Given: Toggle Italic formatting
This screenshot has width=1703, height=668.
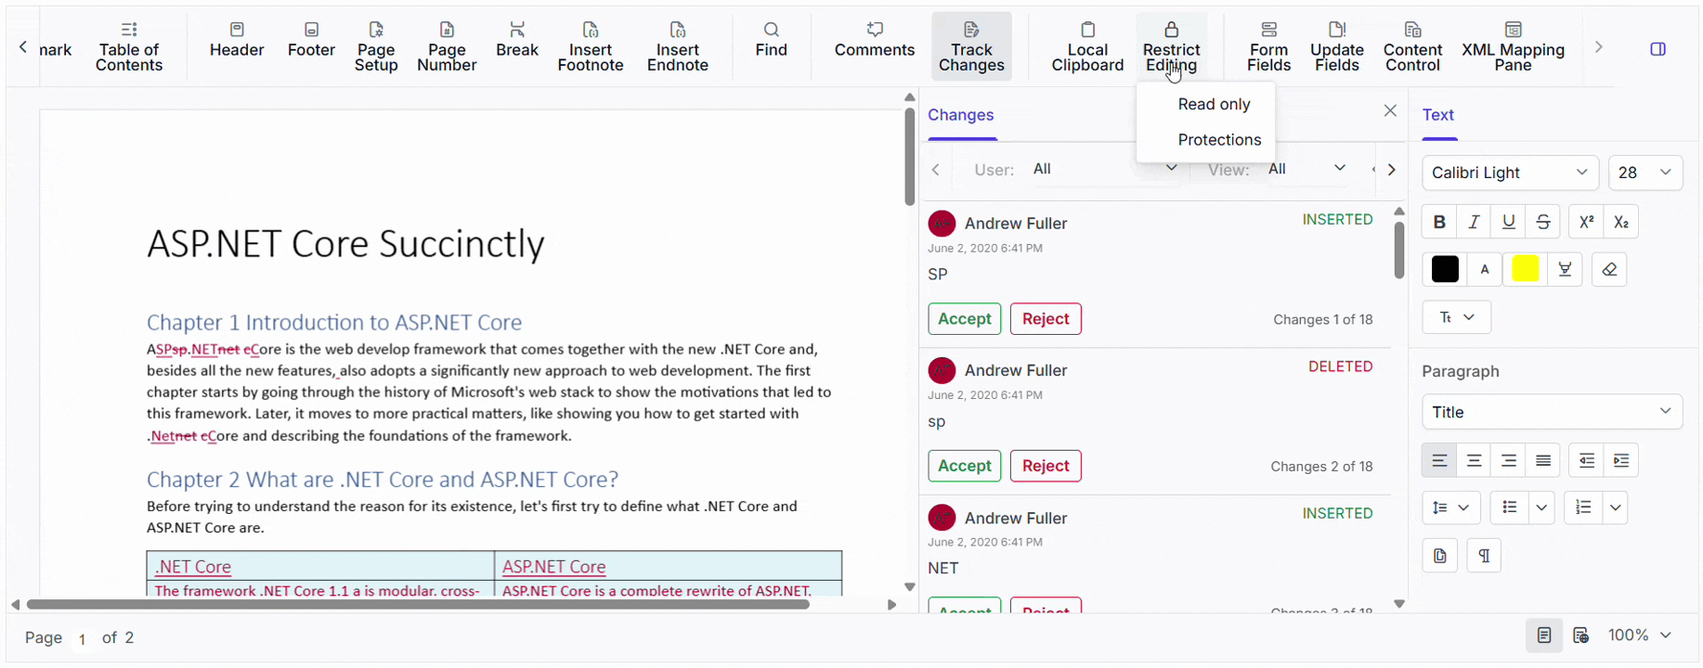Looking at the screenshot, I should point(1474,222).
